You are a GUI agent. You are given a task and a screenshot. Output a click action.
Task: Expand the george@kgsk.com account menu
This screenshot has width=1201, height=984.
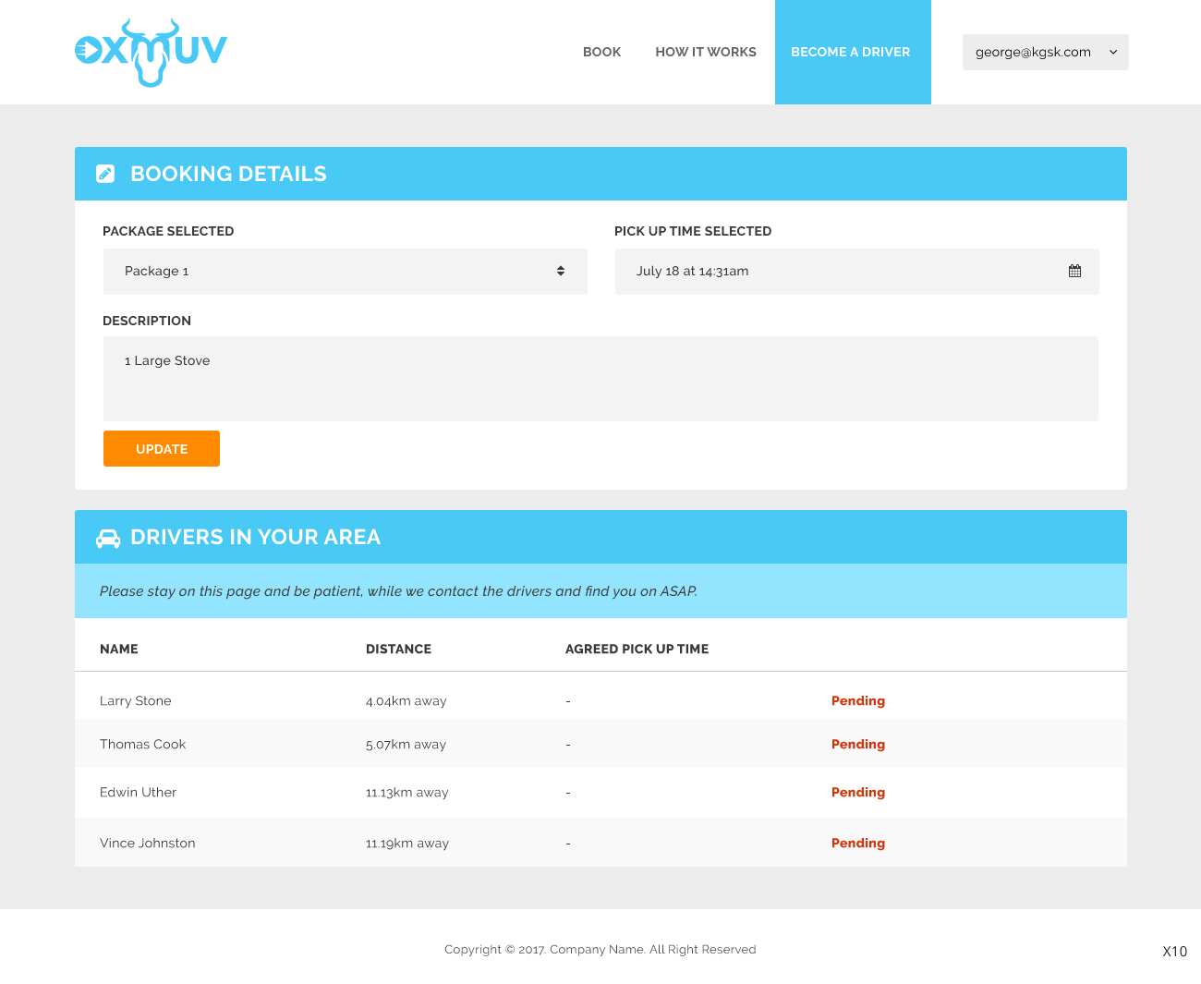1046,53
